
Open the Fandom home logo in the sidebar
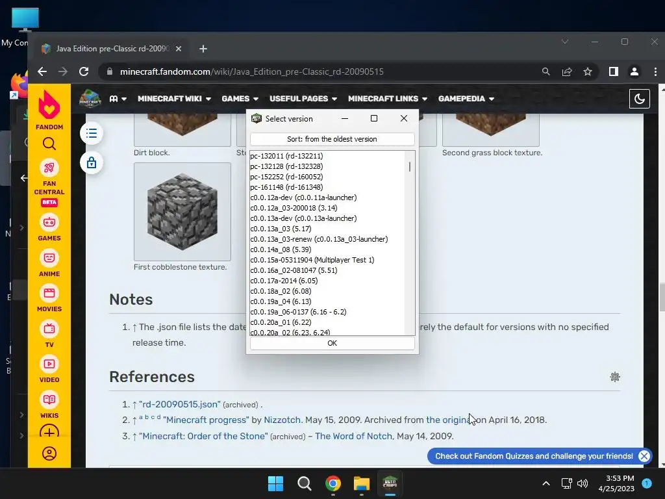49,109
